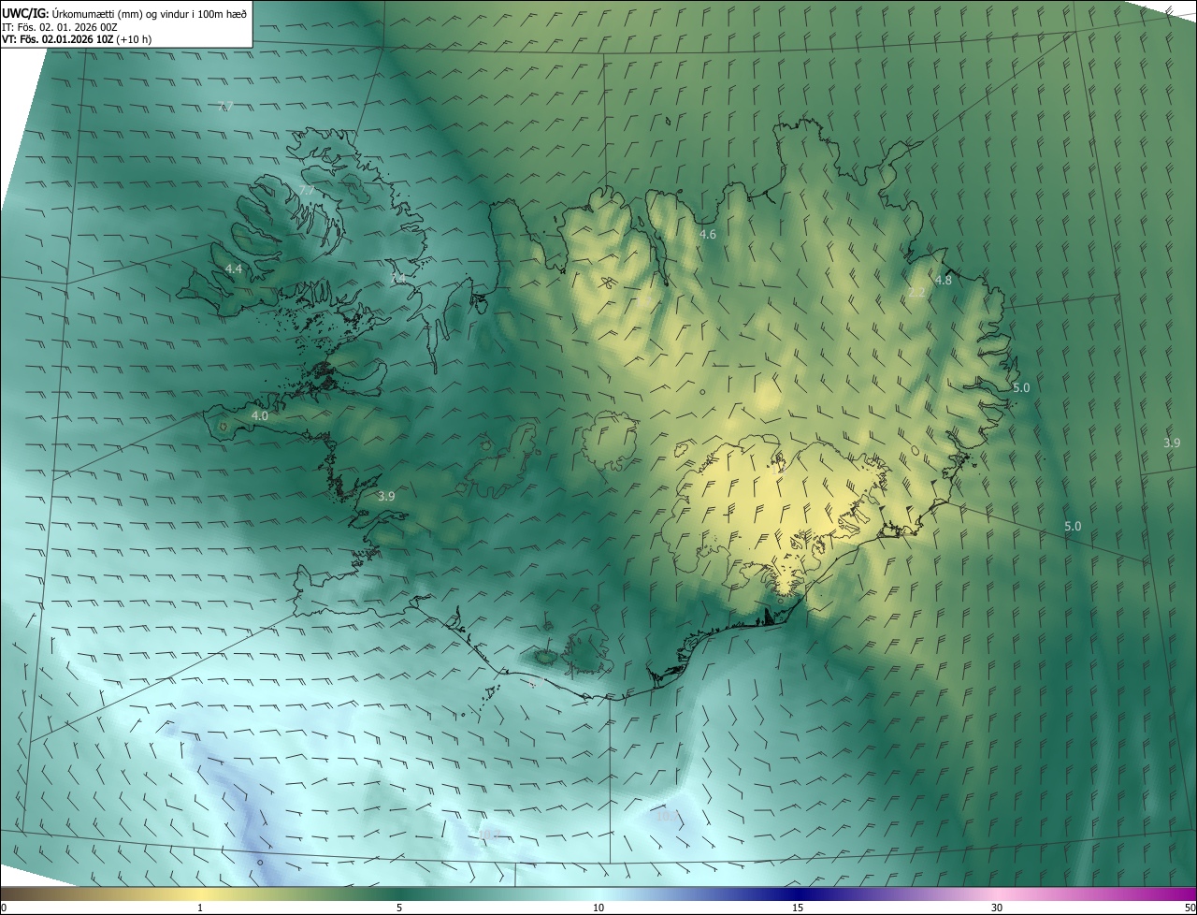Click the 15 tick on the color scale
This screenshot has width=1197, height=915.
pyautogui.click(x=798, y=908)
